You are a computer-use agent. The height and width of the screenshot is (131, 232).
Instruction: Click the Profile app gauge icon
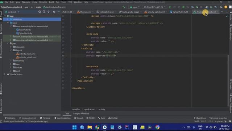tap(192, 7)
